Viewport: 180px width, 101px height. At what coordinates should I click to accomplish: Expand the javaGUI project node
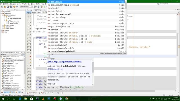pos(1,30)
